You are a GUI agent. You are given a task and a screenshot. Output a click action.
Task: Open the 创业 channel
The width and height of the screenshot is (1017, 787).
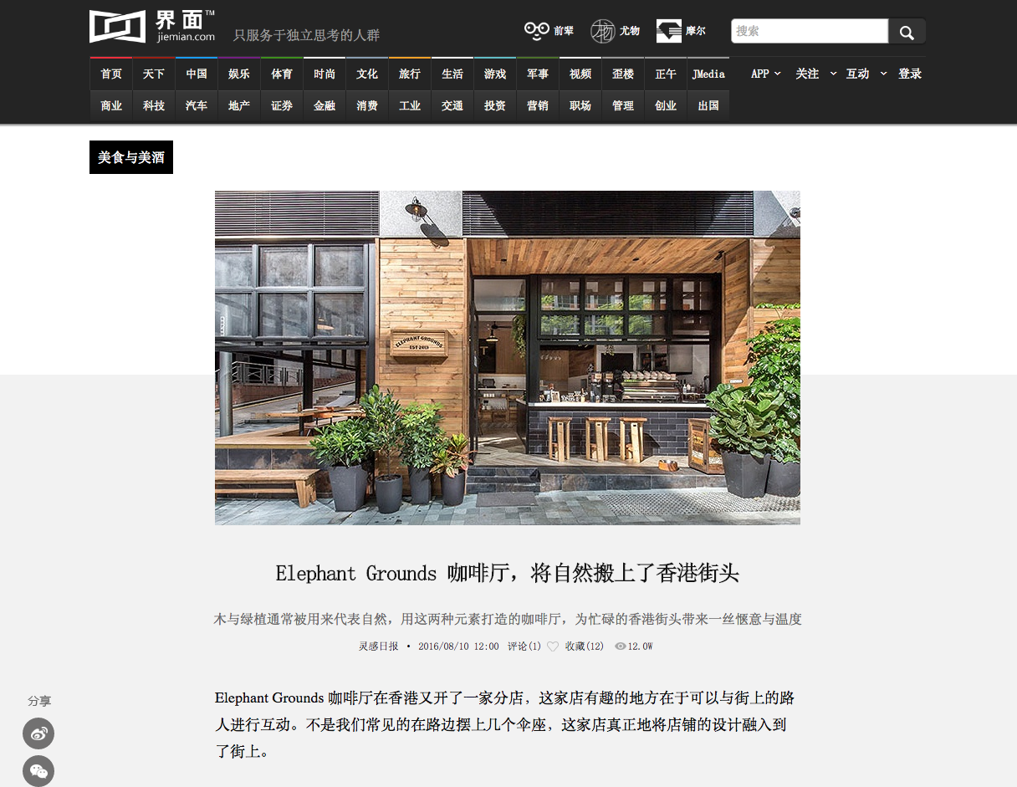coord(665,105)
